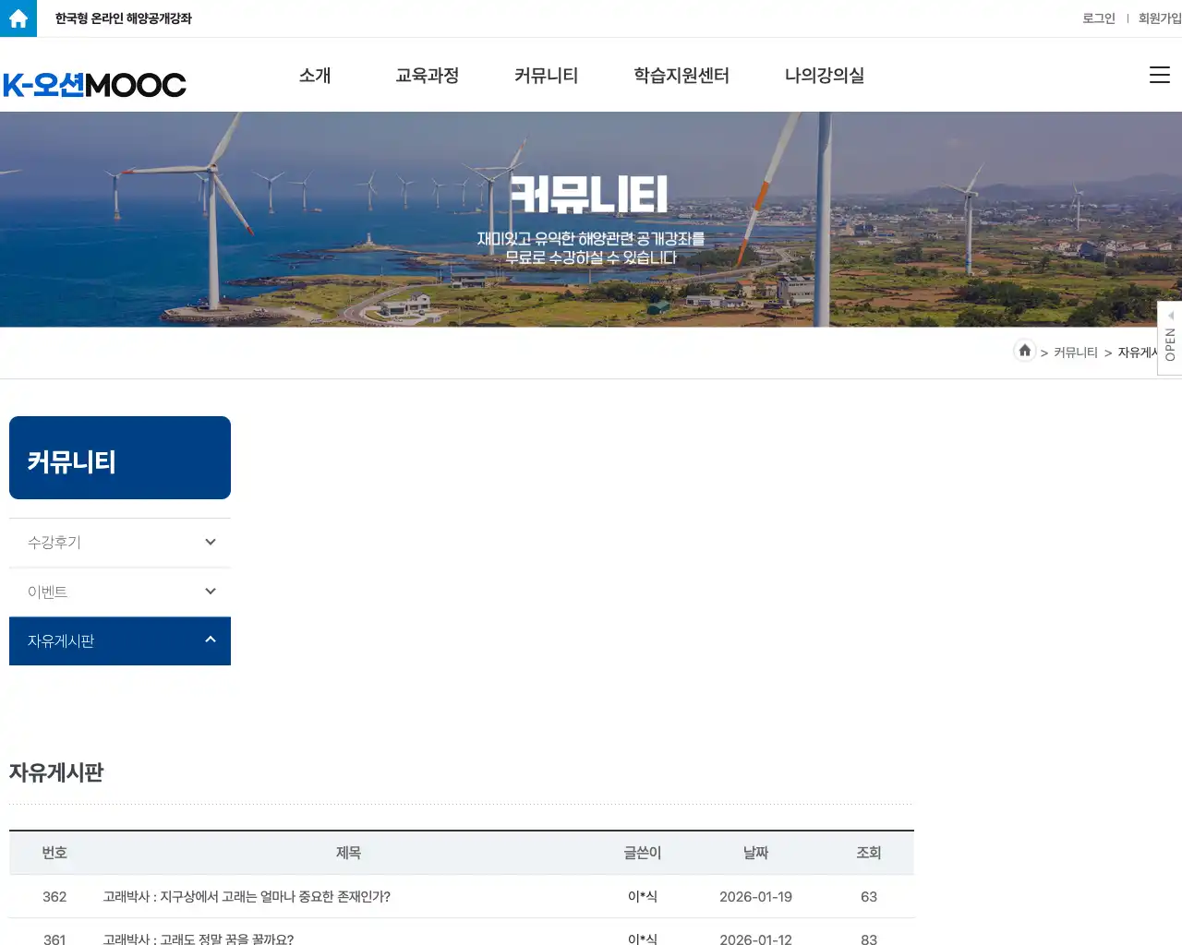Open the hamburger menu icon
The image size is (1182, 945).
click(x=1159, y=76)
